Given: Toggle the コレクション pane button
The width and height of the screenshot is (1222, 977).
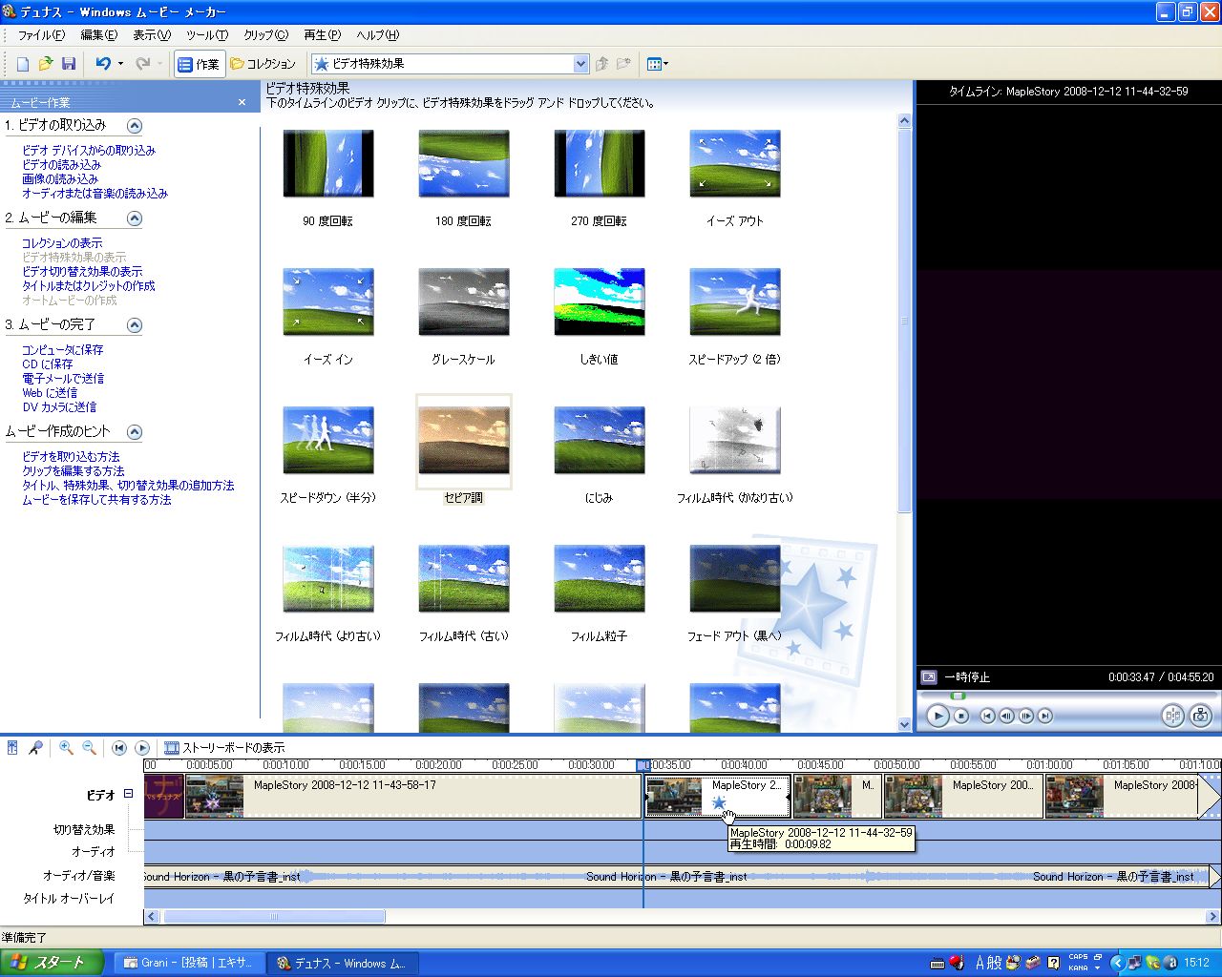Looking at the screenshot, I should tap(263, 64).
